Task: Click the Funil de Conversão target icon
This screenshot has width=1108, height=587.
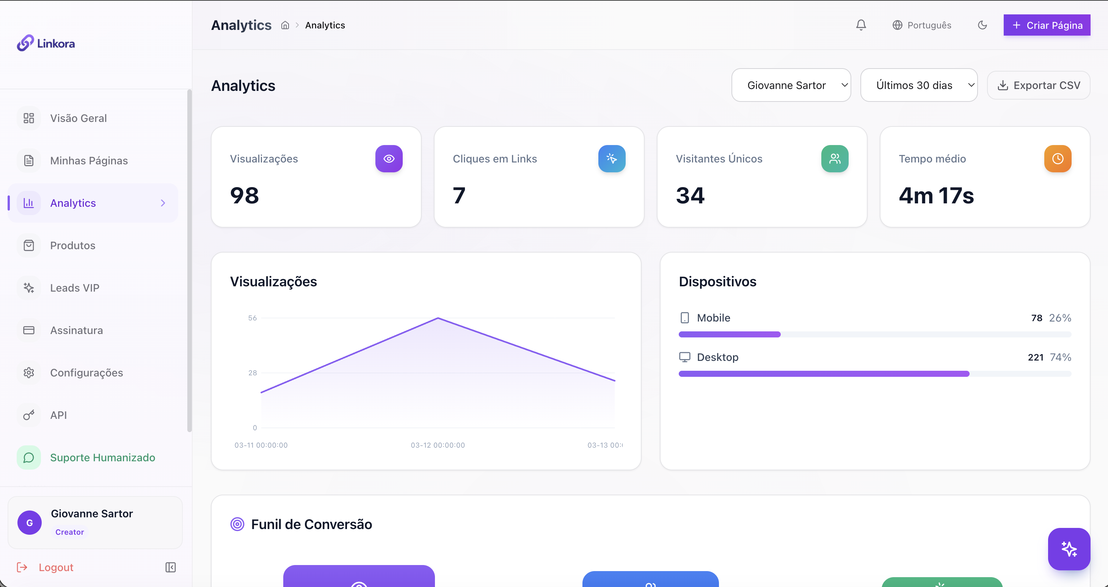Action: tap(237, 524)
